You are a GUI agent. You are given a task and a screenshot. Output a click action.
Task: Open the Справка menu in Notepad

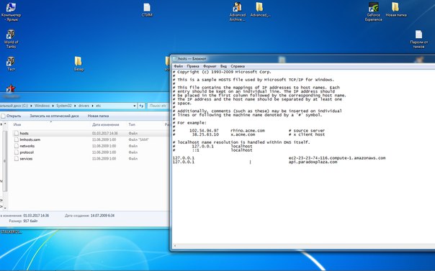tap(238, 66)
